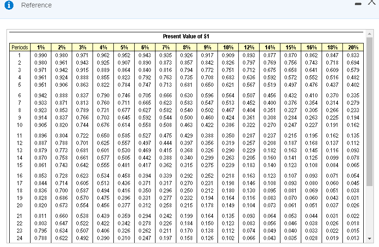This screenshot has width=379, height=247.
Task: Click value 0.239 in period 15
Action: pyautogui.click(x=228, y=165)
